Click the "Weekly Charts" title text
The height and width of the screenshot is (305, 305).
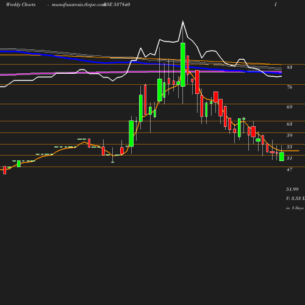21,5
